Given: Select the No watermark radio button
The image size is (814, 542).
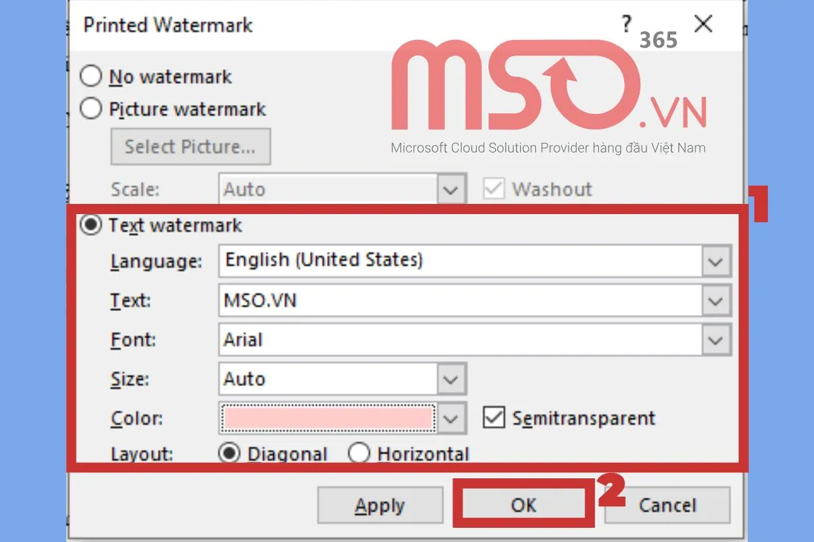Looking at the screenshot, I should pos(91,77).
